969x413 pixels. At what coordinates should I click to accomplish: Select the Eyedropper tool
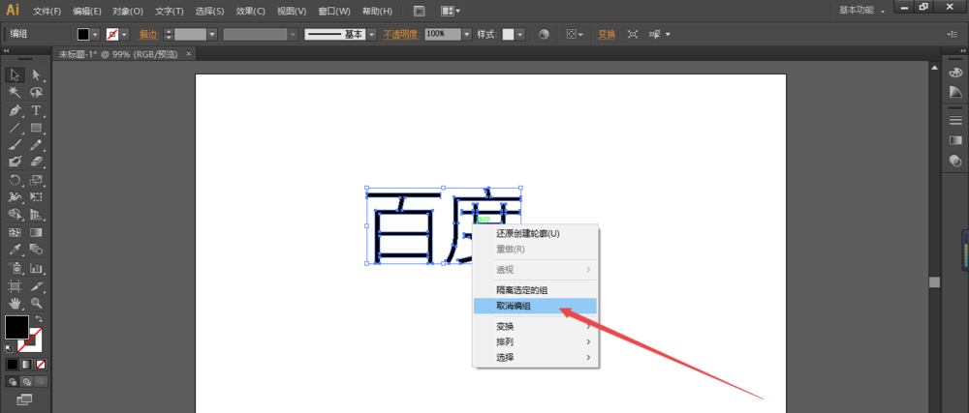15,250
